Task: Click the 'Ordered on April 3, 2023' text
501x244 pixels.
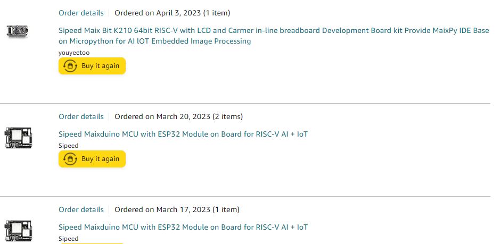Action: click(x=158, y=13)
